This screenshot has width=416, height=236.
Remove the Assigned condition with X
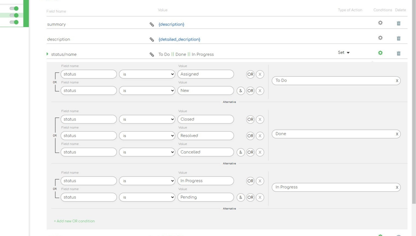[260, 74]
